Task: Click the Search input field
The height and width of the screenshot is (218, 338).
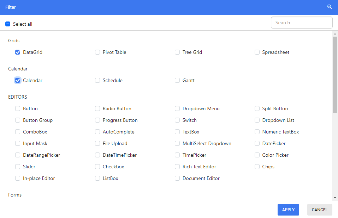Action: click(x=302, y=23)
